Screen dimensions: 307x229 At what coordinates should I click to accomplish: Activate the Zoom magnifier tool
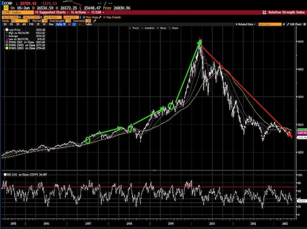point(173,28)
